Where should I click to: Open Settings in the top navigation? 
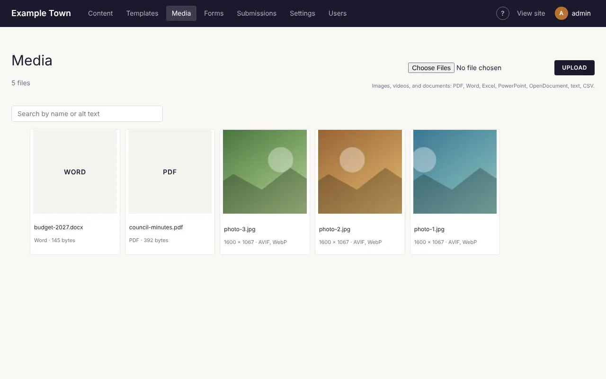point(303,13)
